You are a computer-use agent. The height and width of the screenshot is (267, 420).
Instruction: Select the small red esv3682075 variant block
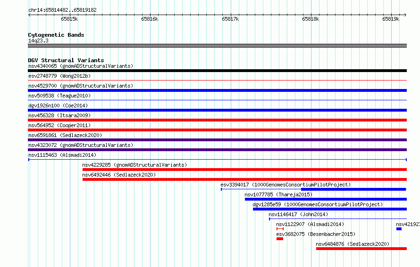(280, 239)
